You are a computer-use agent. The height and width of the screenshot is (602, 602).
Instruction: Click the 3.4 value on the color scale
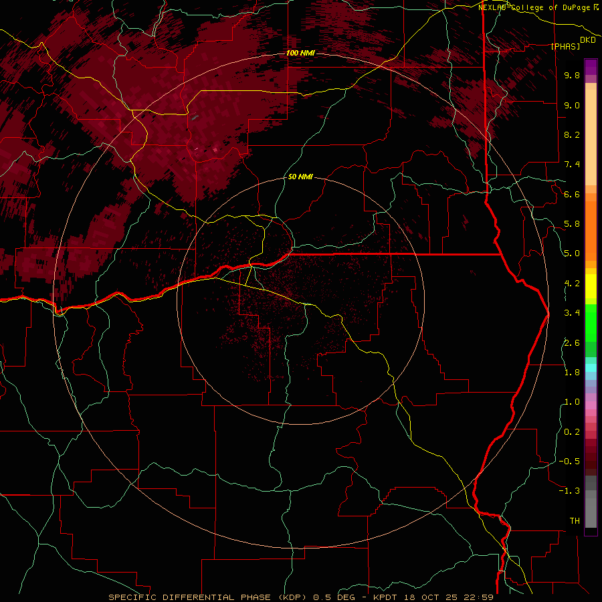(572, 313)
